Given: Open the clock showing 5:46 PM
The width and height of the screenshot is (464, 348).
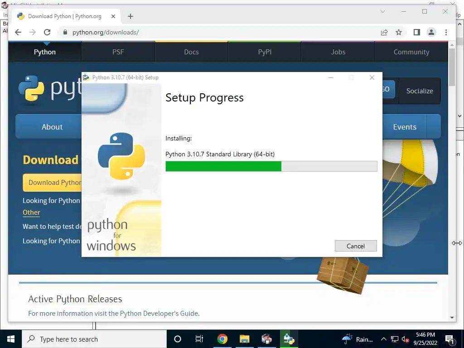Looking at the screenshot, I should point(425,339).
